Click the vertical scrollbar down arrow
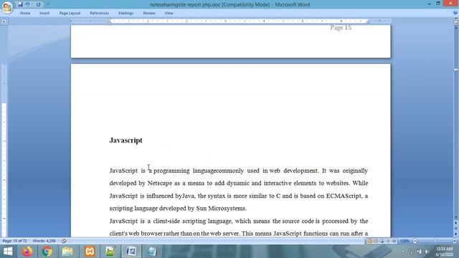This screenshot has height=258, width=459. pos(456,218)
